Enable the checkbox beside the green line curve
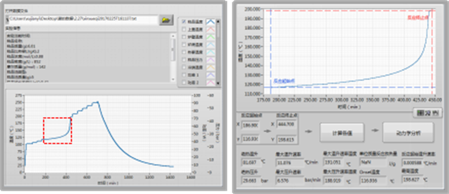 click(183, 37)
